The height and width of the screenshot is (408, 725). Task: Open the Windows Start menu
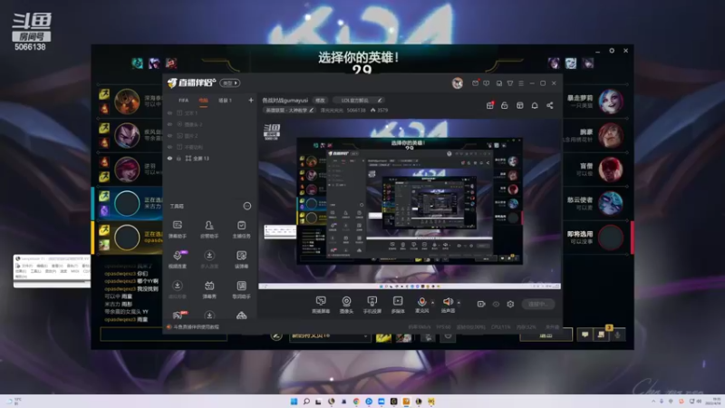pos(294,401)
